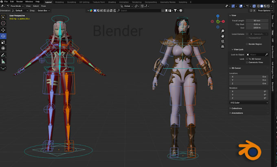Switch perspective/orthographic view grid icon
This screenshot has width=277, height=167.
(222, 47)
